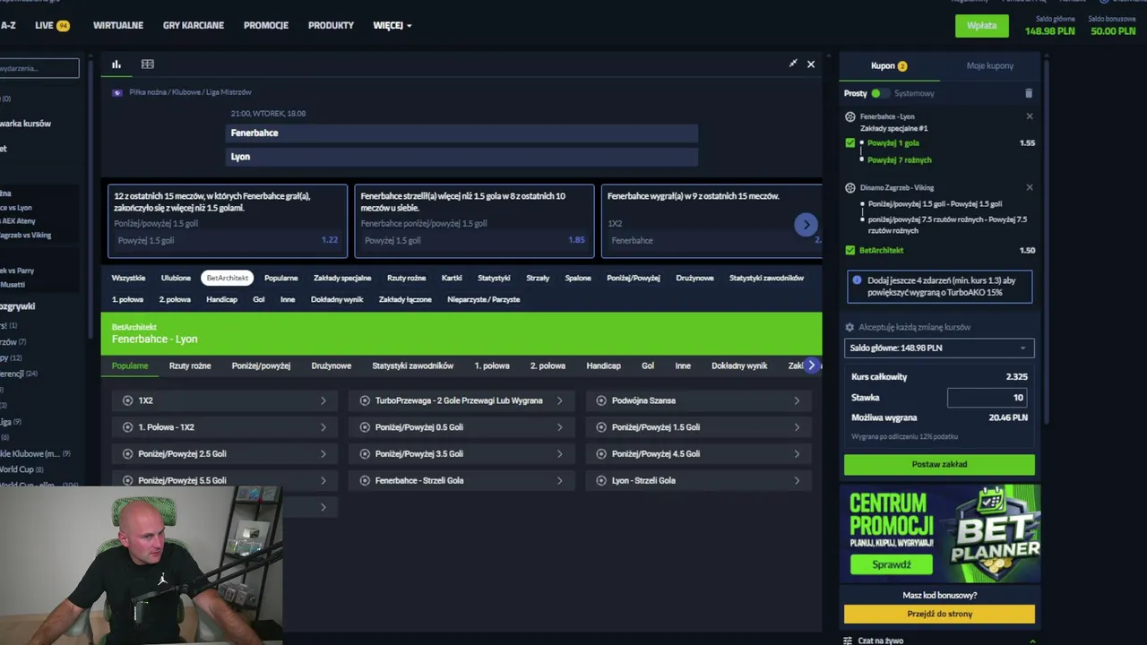Screen dimensions: 1147x645
Task: Select the Kartki filter pill
Action: click(x=452, y=278)
